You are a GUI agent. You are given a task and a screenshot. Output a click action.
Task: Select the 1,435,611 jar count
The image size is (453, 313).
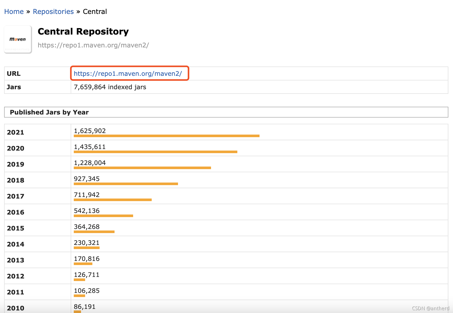point(90,147)
